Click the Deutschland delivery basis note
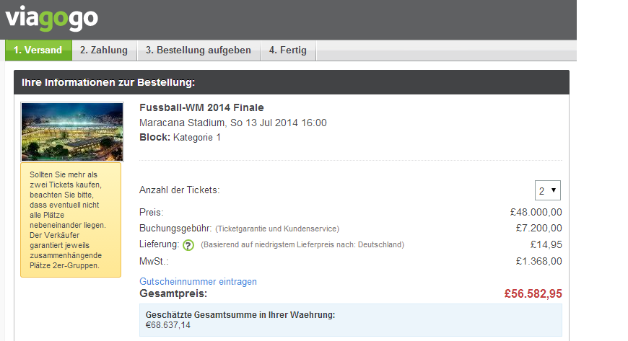Viewport: 628px width, 341px height. pos(302,245)
